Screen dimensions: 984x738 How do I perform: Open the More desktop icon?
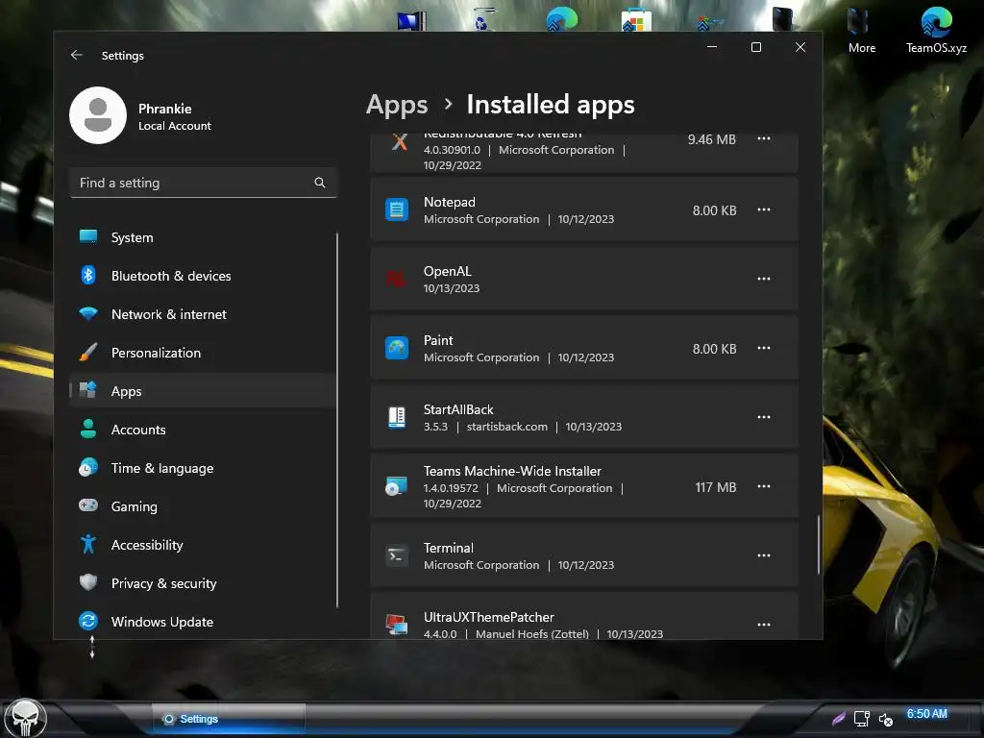(861, 30)
